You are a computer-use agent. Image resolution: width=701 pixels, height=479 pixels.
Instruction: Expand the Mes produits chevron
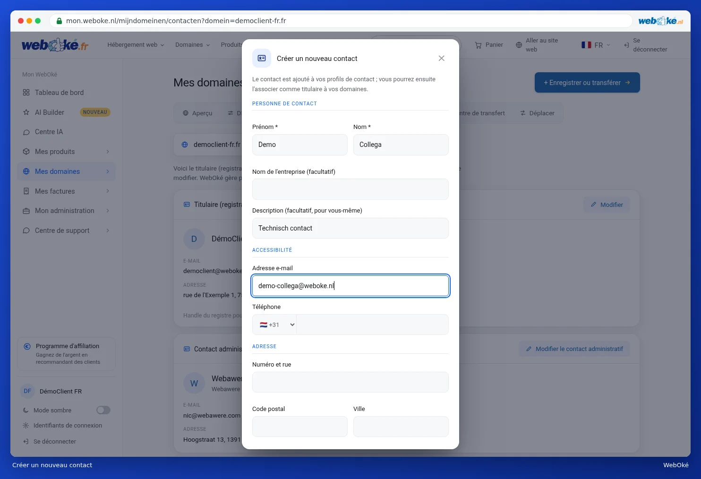[x=108, y=152]
